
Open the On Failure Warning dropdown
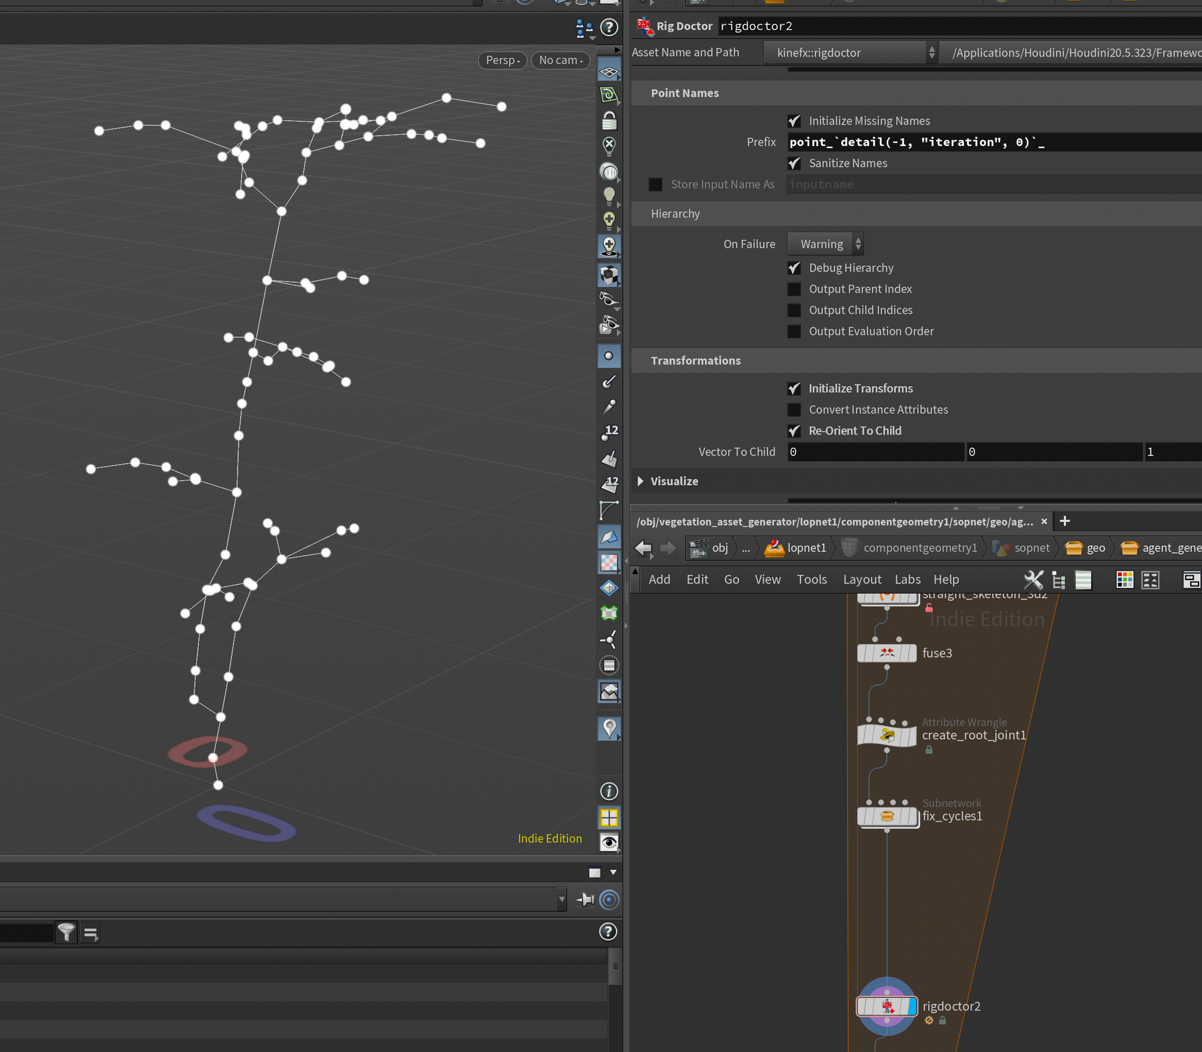click(x=826, y=244)
